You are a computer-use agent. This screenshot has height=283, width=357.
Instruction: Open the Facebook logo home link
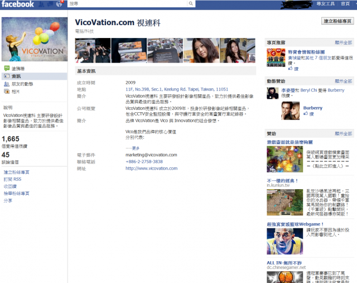pyautogui.click(x=17, y=4)
